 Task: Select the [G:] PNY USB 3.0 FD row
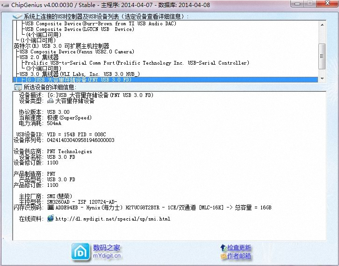pyautogui.click(x=165, y=80)
